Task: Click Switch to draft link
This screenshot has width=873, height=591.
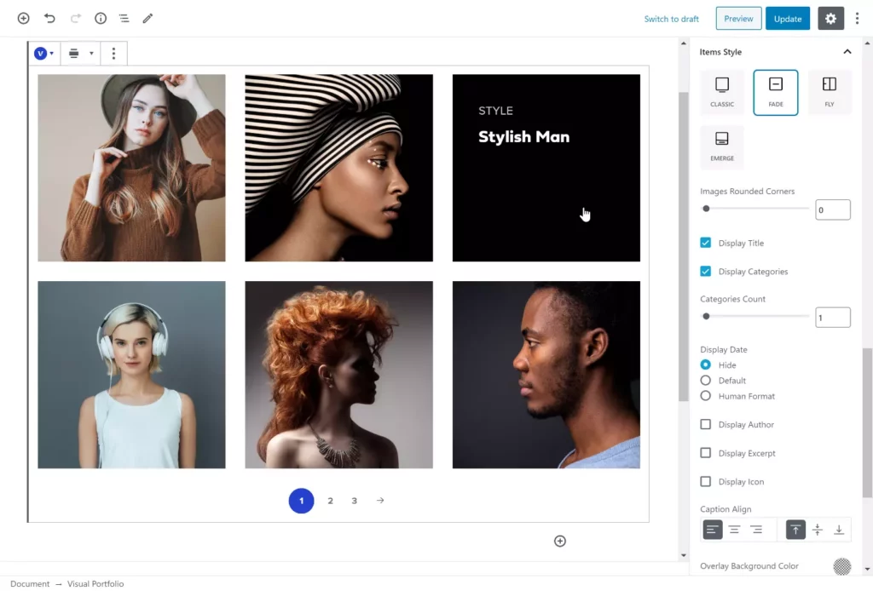Action: pos(671,19)
